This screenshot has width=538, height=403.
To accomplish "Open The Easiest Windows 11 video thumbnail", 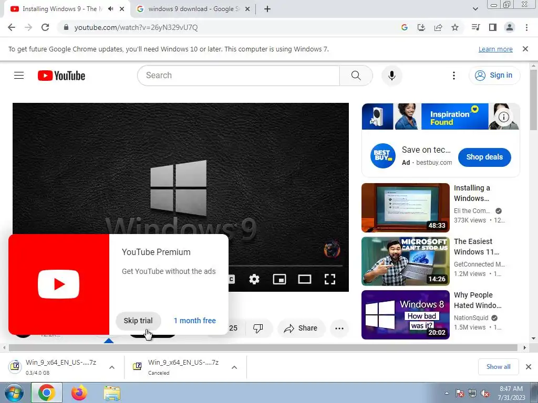I will 406,261.
